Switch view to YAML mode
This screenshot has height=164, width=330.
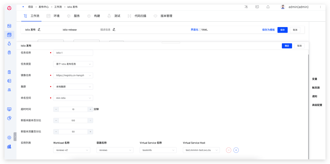[204, 30]
